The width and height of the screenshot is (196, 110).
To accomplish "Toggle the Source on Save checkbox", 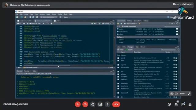I will click(30, 24).
